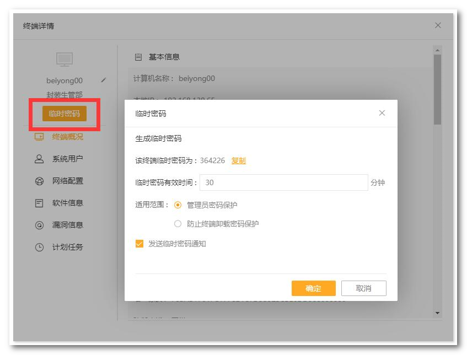Click the 终端概况 monitor icon
Screen dimensions: 467x355
39,137
